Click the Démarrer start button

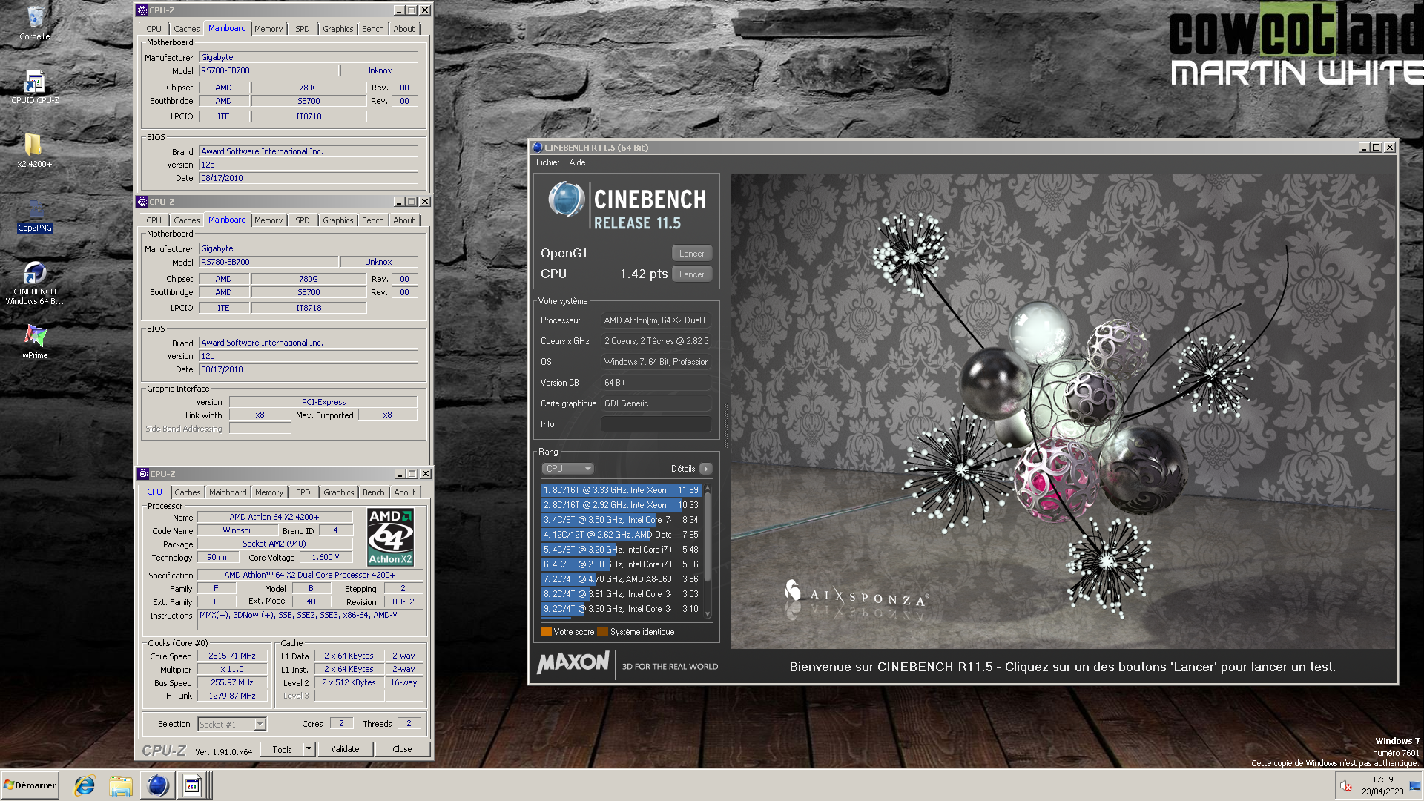pyautogui.click(x=30, y=785)
